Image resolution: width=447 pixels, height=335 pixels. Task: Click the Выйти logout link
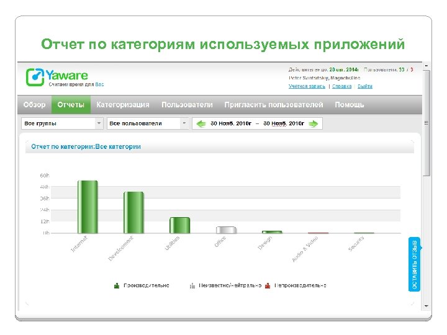click(x=365, y=86)
